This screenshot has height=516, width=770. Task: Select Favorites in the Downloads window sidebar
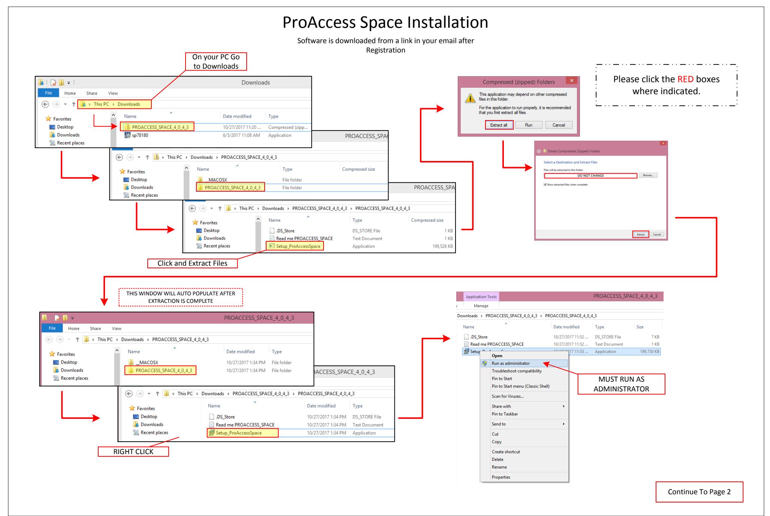click(x=58, y=119)
